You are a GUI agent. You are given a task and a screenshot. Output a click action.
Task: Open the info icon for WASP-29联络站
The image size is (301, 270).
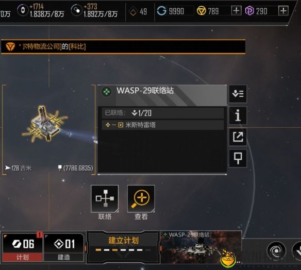238,115
